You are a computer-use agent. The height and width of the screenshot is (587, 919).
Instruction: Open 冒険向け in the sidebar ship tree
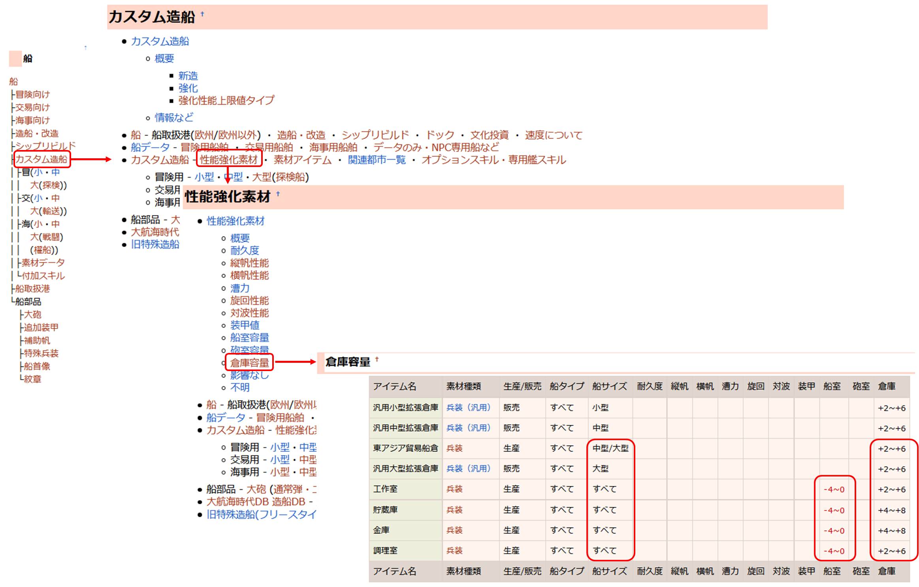pos(32,94)
